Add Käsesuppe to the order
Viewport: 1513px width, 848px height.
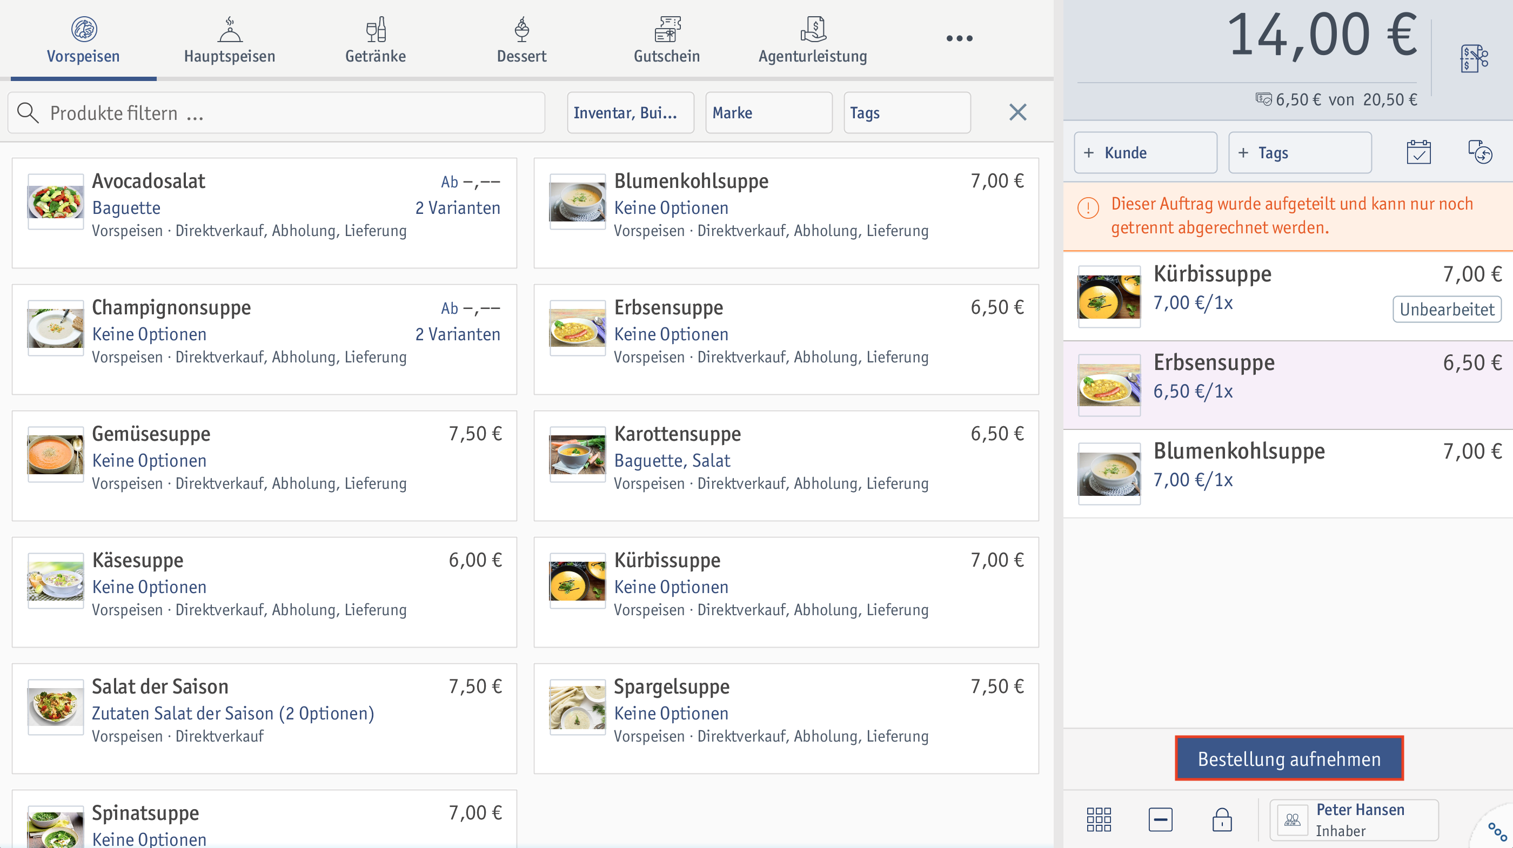pyautogui.click(x=264, y=592)
